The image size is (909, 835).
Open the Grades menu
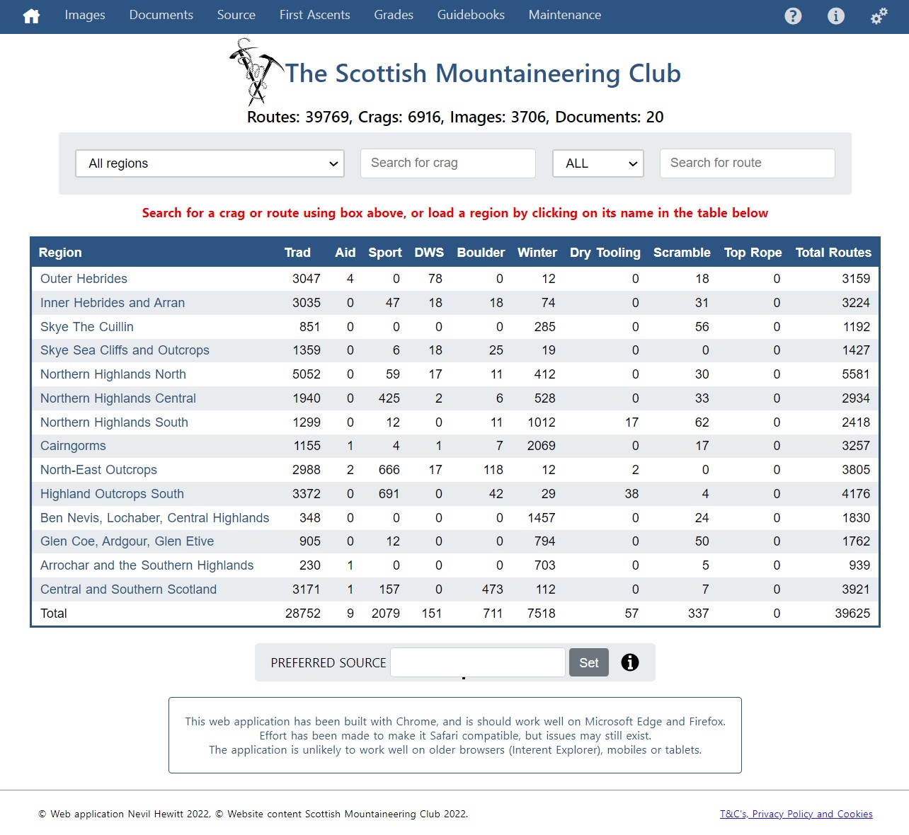coord(394,15)
